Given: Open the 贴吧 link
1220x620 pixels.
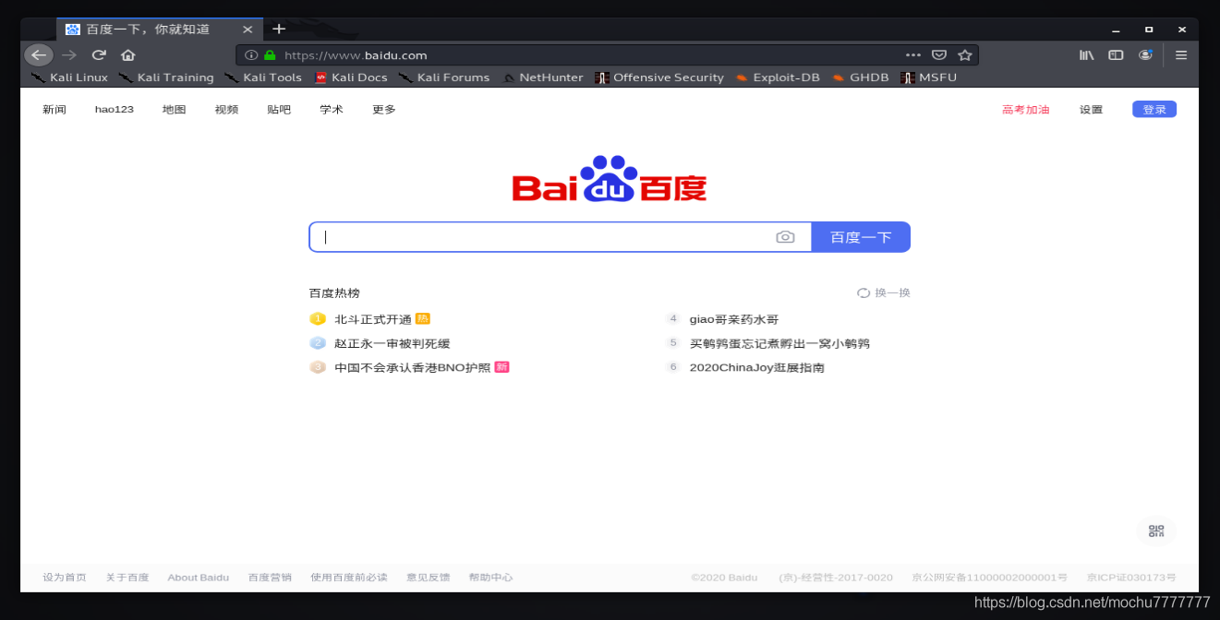Looking at the screenshot, I should [x=279, y=110].
